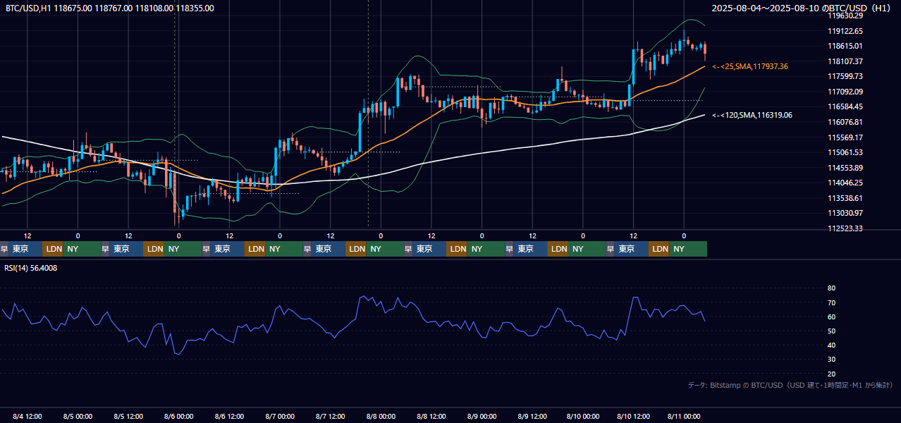Click price axis value 115569.17
The height and width of the screenshot is (423, 901).
click(x=845, y=137)
